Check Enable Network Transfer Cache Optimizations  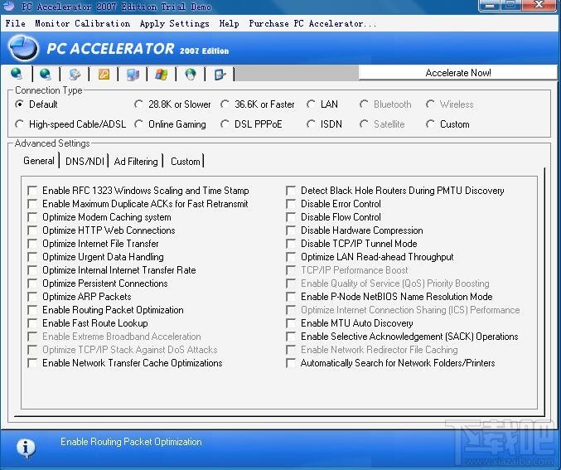(x=32, y=362)
